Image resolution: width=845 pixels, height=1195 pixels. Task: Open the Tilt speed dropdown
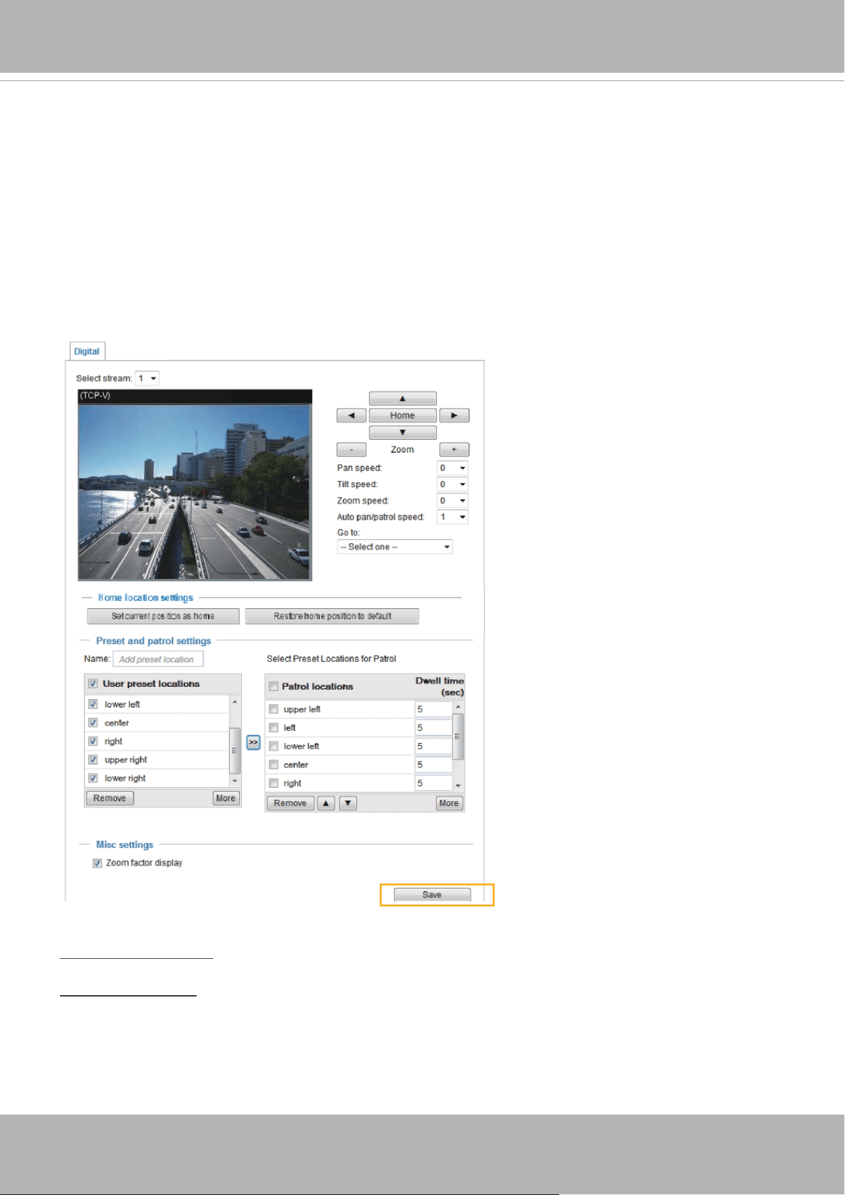[452, 485]
